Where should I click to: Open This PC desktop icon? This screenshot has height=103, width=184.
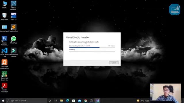(x=5, y=5)
